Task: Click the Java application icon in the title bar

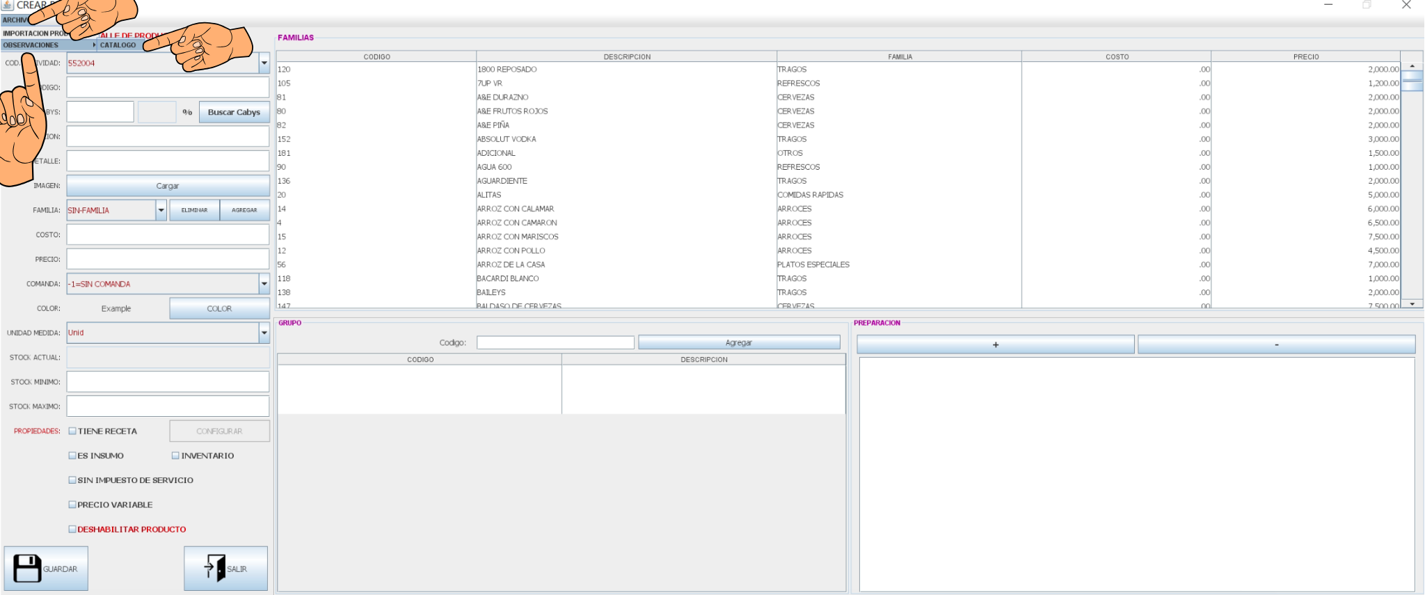Action: (8, 5)
